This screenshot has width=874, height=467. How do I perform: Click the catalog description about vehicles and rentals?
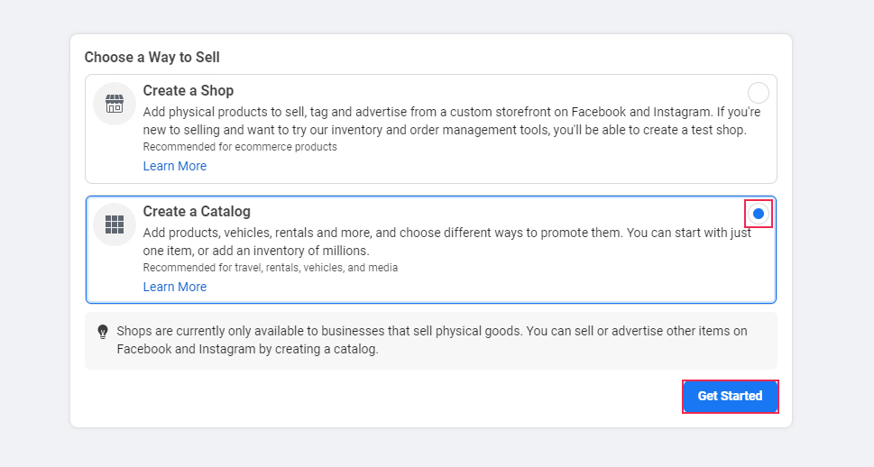click(447, 242)
